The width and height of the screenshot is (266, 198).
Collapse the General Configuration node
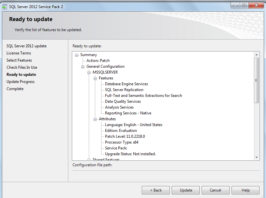click(83, 67)
